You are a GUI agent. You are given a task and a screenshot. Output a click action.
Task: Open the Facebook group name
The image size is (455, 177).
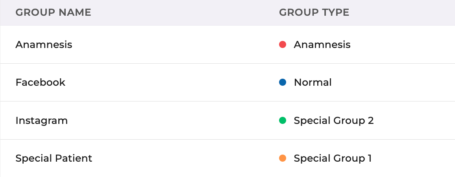pos(40,83)
